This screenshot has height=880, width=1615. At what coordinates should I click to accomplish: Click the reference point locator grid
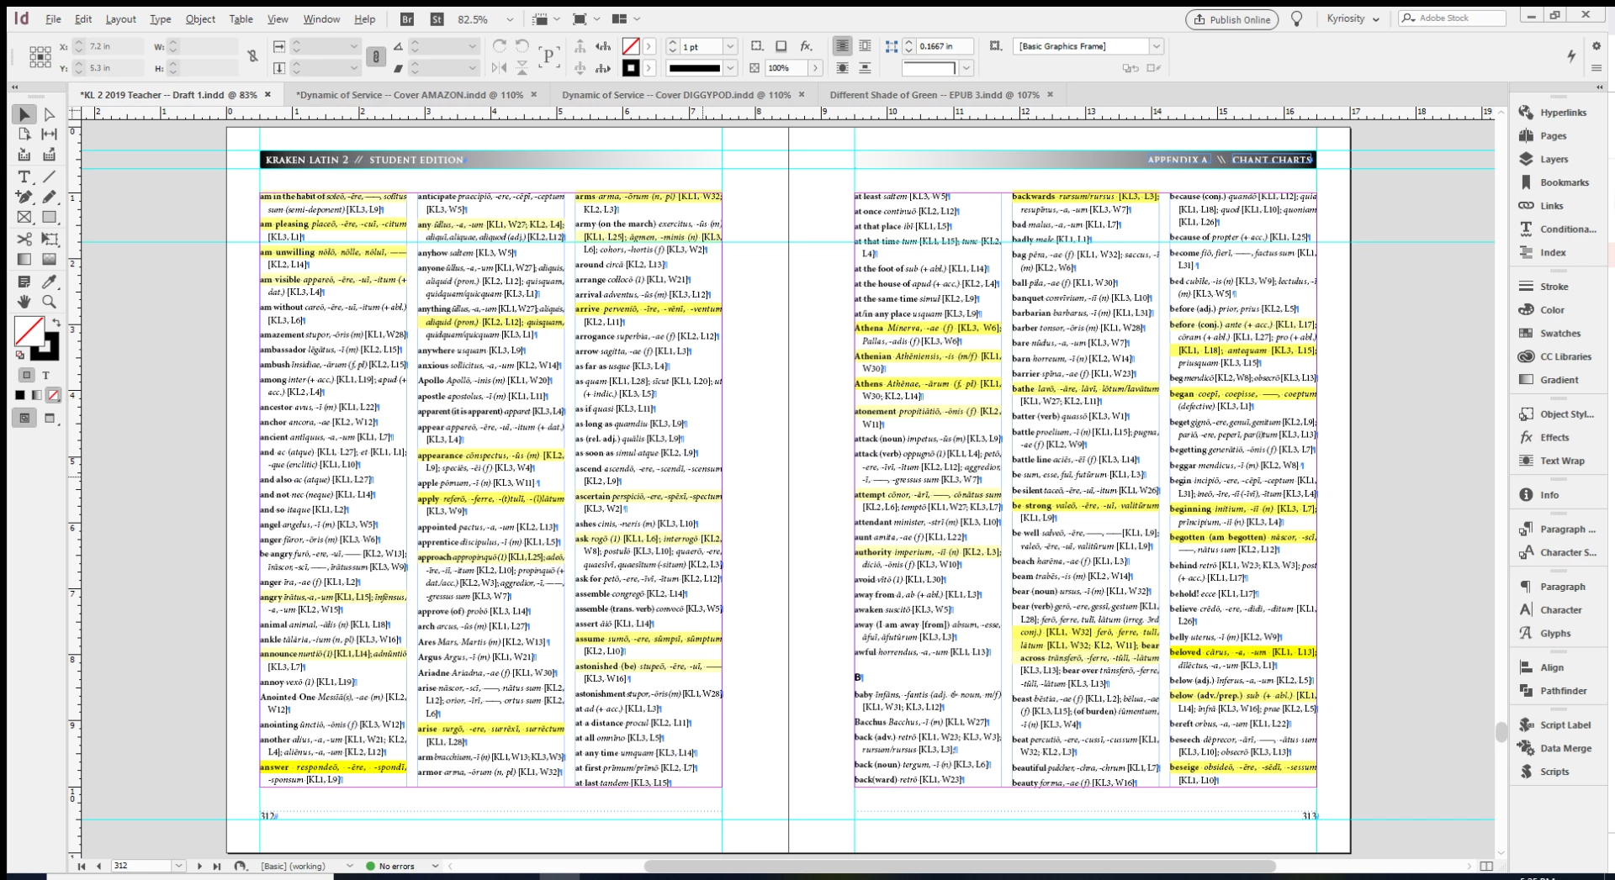pyautogui.click(x=40, y=57)
